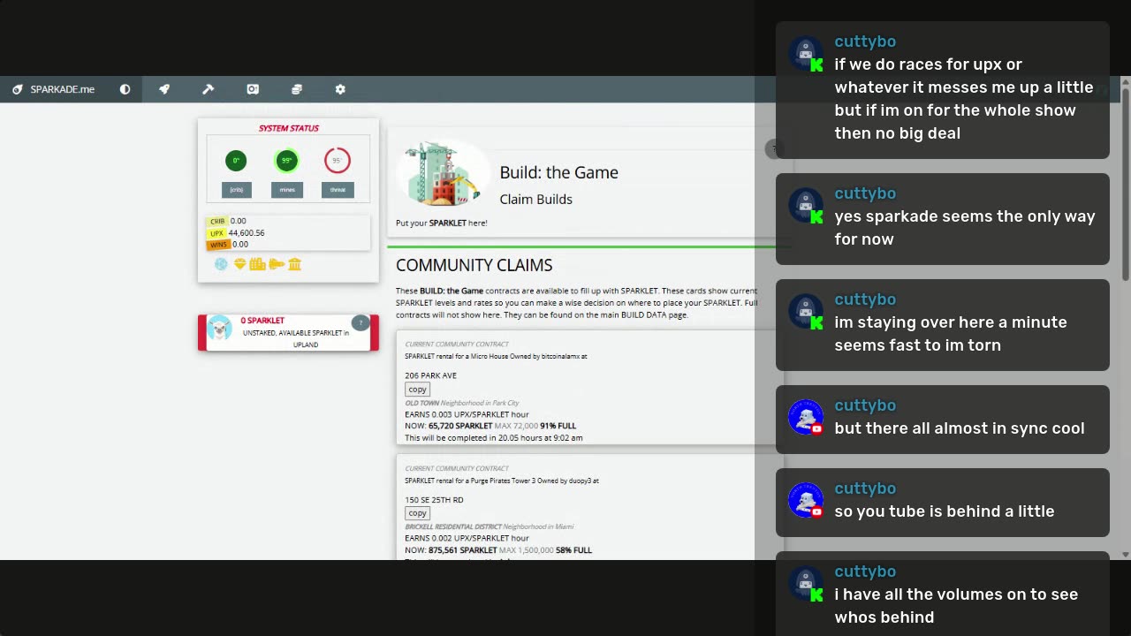1131x636 pixels.
Task: Open the coins stack icon in the navbar
Action: [x=296, y=89]
